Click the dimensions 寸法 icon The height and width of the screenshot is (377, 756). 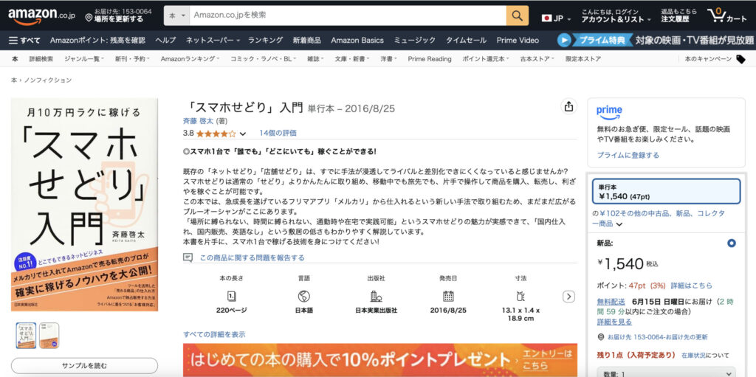[x=520, y=296]
